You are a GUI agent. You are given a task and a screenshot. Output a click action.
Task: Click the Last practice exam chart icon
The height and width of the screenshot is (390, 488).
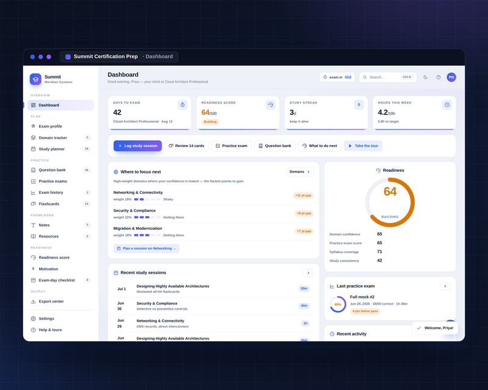[332, 286]
